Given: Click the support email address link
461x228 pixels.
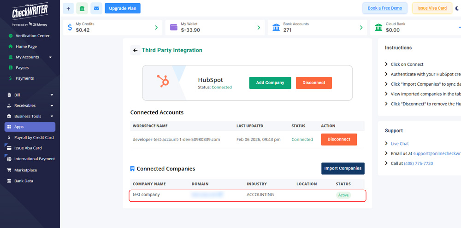Looking at the screenshot, I should [437, 153].
